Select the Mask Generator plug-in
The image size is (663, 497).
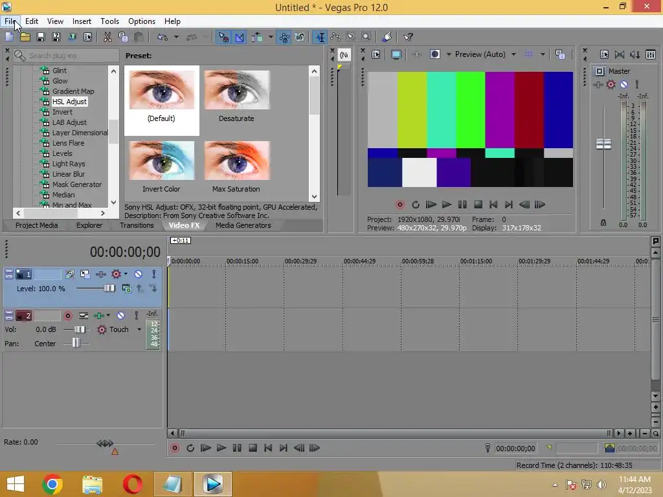pyautogui.click(x=77, y=184)
